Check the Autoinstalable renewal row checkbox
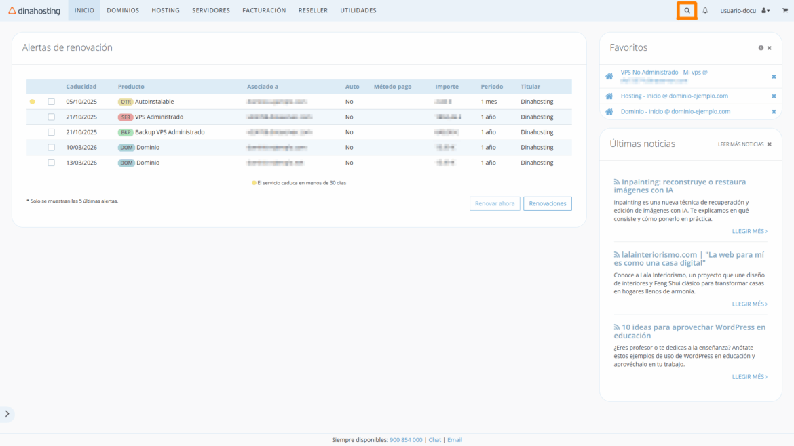 pyautogui.click(x=51, y=102)
